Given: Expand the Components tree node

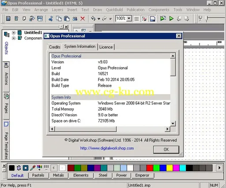Looking at the screenshot, I should coord(14,38).
